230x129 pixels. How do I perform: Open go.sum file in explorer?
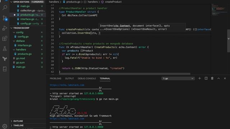20,63
